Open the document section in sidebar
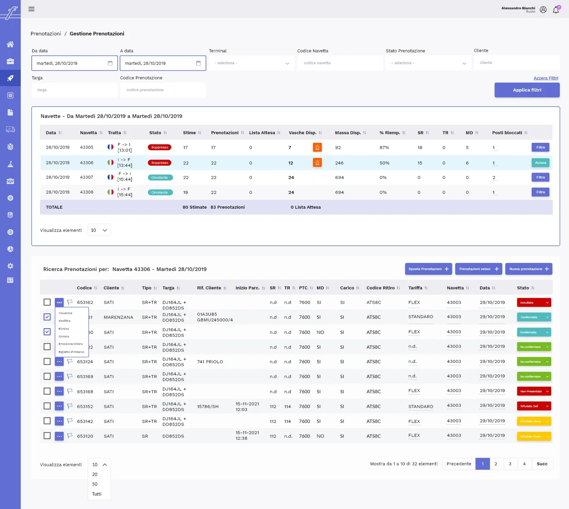This screenshot has height=509, width=569. pyautogui.click(x=10, y=112)
